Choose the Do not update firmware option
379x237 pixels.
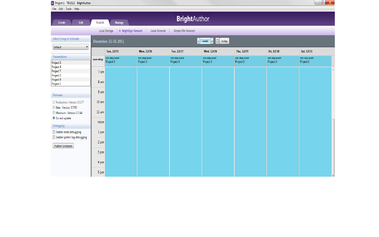pos(54,118)
